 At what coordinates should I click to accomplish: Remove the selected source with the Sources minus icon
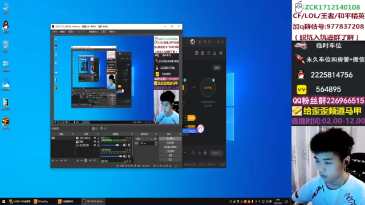tap(82, 161)
